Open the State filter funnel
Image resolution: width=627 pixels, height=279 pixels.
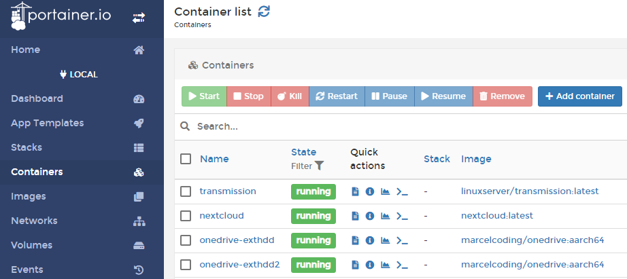coord(319,166)
